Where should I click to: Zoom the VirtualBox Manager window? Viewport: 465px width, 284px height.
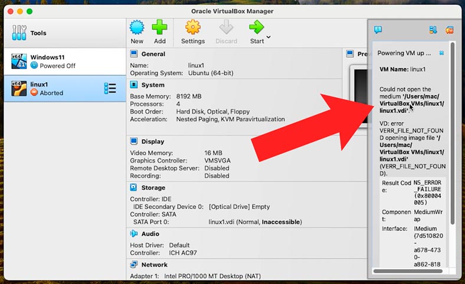click(30, 11)
